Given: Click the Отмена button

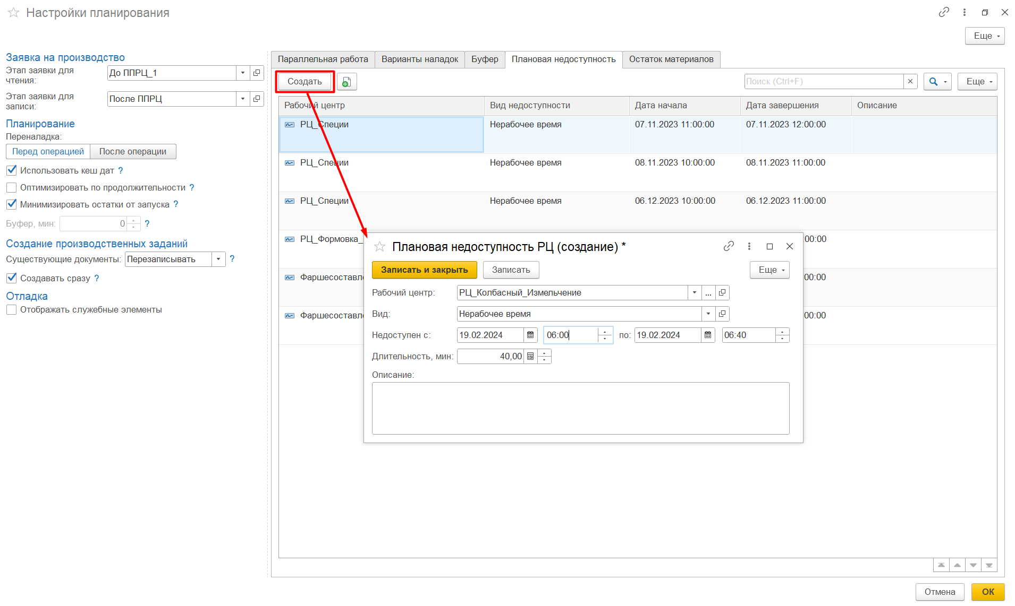Looking at the screenshot, I should (x=940, y=592).
